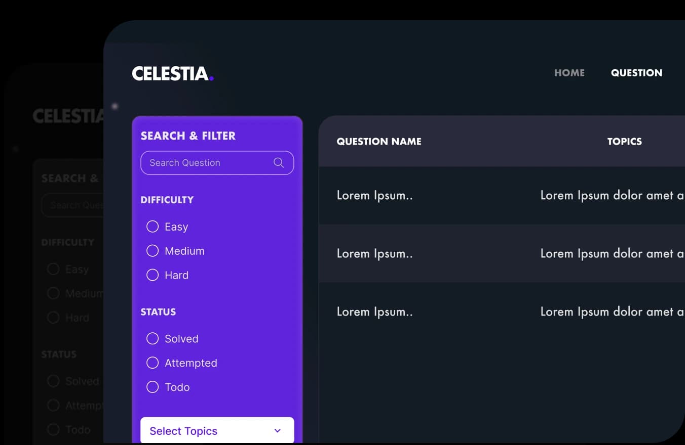Select the Medium difficulty option
The image size is (685, 445).
[153, 251]
